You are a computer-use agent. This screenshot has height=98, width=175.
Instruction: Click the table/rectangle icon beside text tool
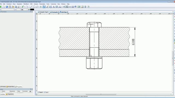[x=57, y=7]
